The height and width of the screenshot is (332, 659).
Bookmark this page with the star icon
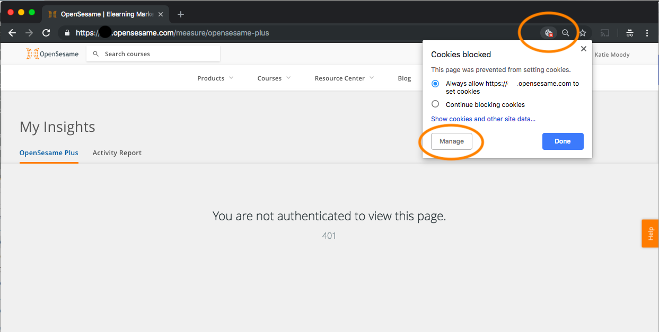[x=583, y=33]
